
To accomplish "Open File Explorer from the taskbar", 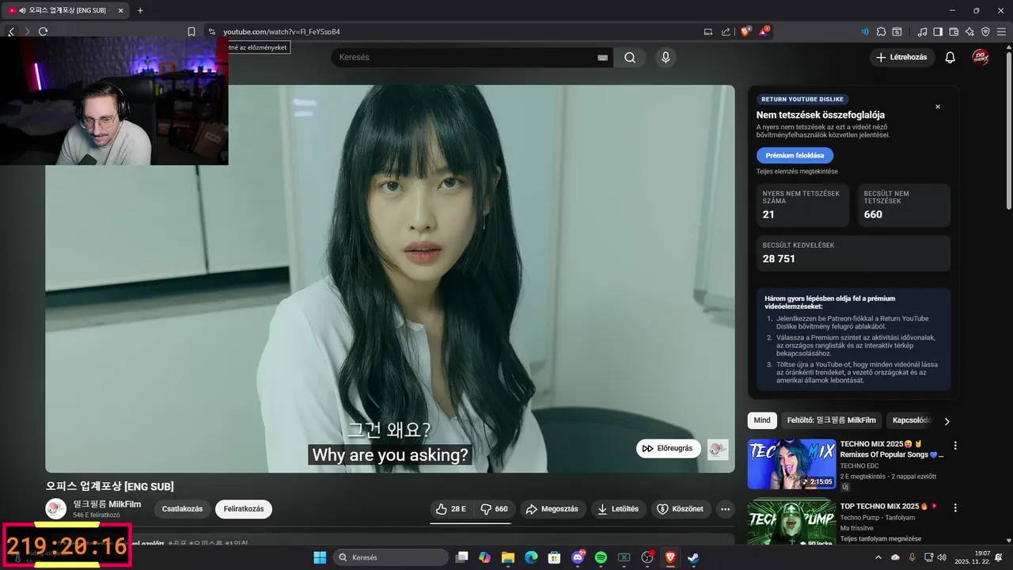I will [507, 557].
